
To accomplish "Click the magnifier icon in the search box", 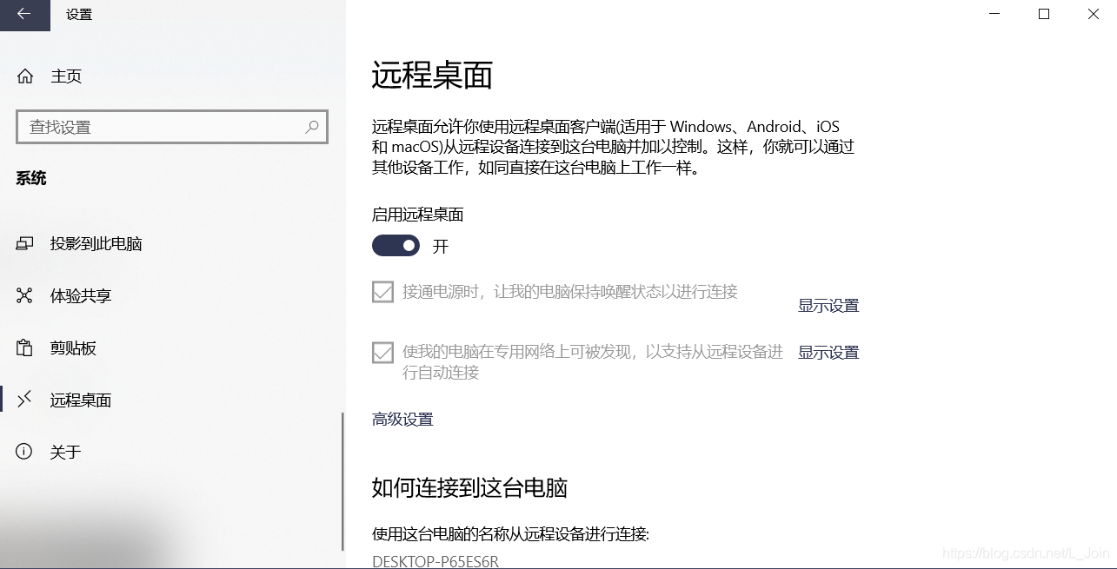I will (311, 127).
